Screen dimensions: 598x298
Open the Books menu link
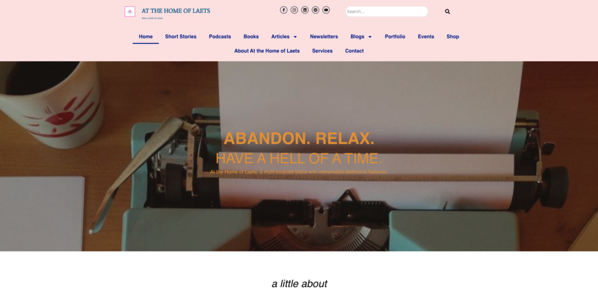251,37
